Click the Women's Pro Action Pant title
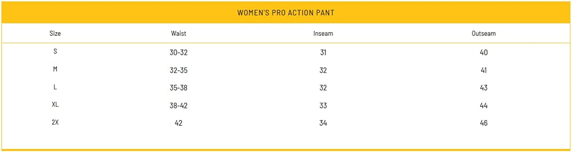The image size is (572, 152). 286,13
